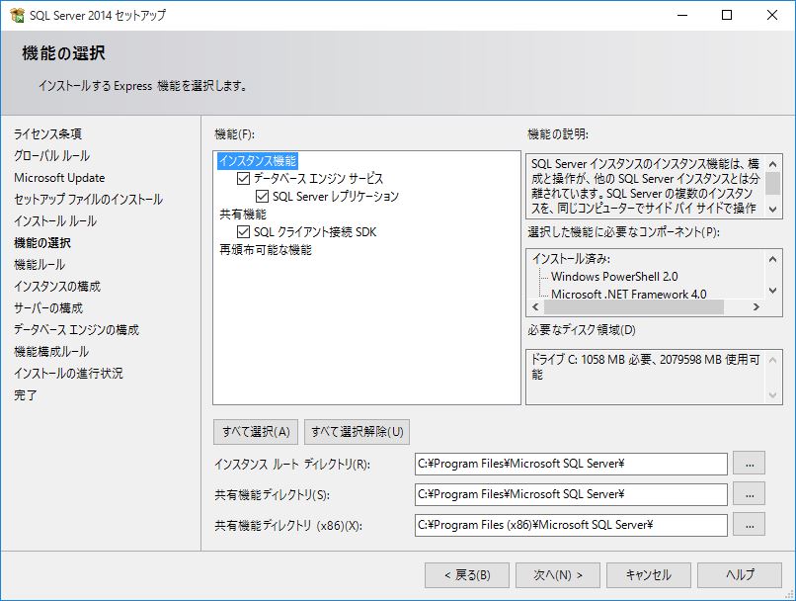Select インストール済み: node
796x601 pixels.
571,259
